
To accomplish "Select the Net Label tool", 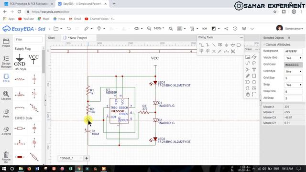I will click(220, 45).
